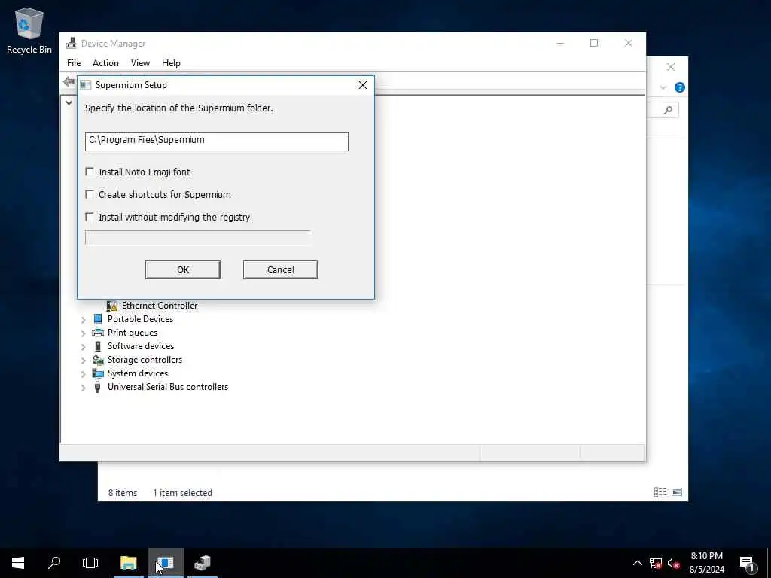
Task: Click File Explorer search magnifier icon
Action: 668,110
